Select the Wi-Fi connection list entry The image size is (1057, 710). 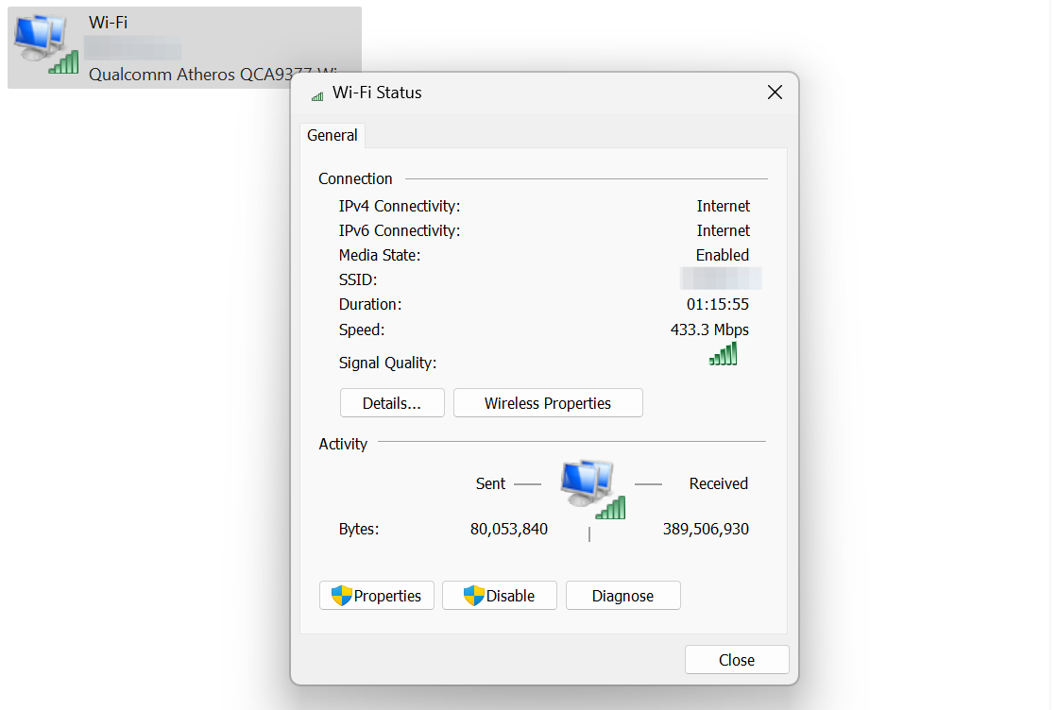(x=184, y=47)
